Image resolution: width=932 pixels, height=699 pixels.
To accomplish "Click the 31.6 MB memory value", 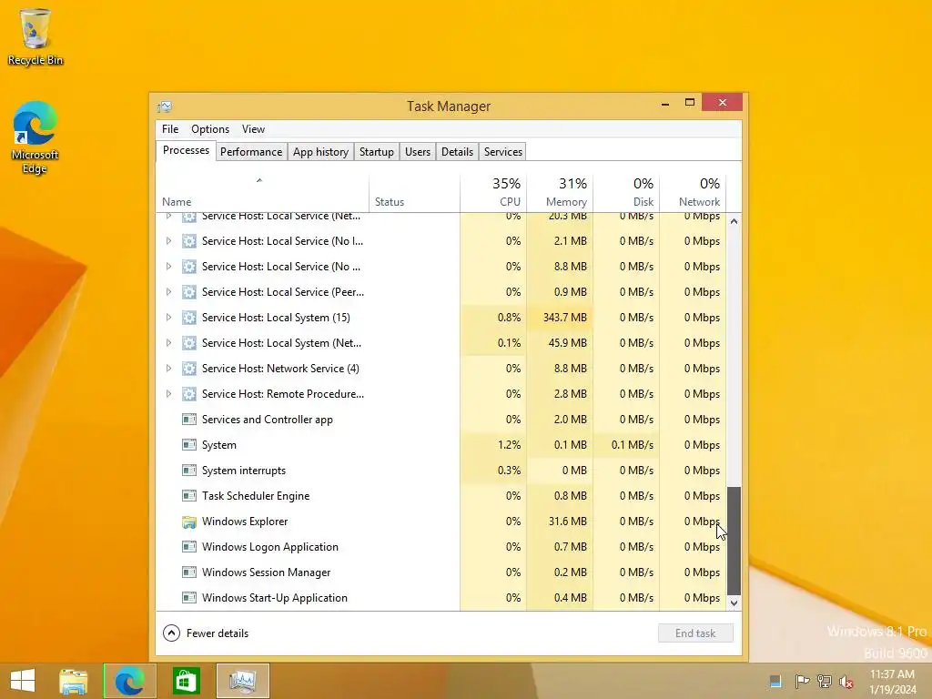I will tap(568, 522).
